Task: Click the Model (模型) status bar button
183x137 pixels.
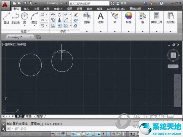Action: [132, 134]
